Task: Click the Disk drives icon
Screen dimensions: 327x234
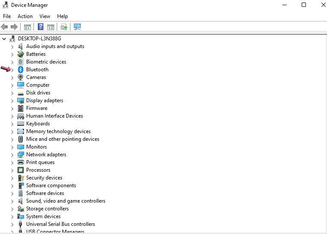Action: coord(21,94)
